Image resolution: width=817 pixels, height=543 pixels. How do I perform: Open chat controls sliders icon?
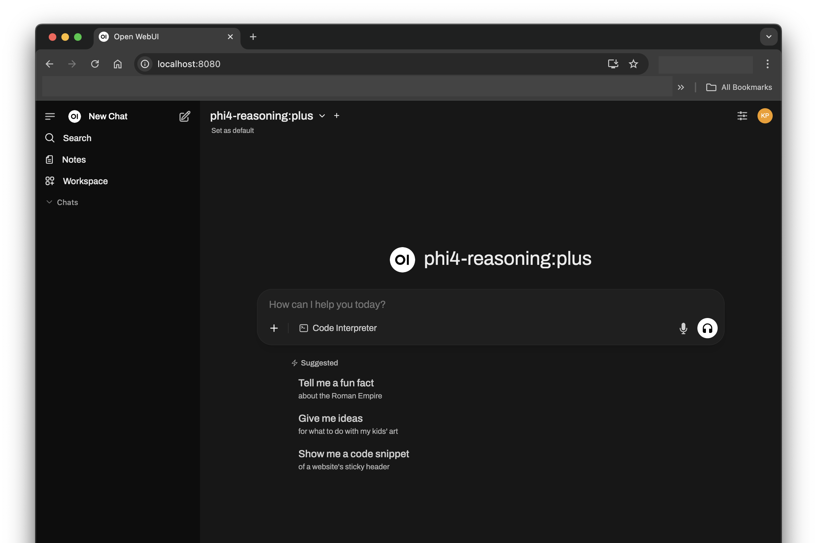(x=742, y=116)
